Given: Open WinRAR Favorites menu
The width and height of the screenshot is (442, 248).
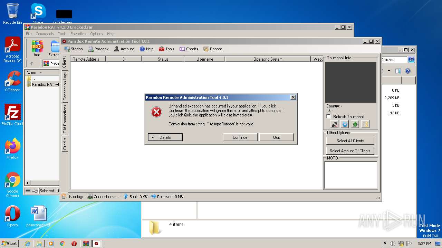Looking at the screenshot, I should tap(78, 34).
